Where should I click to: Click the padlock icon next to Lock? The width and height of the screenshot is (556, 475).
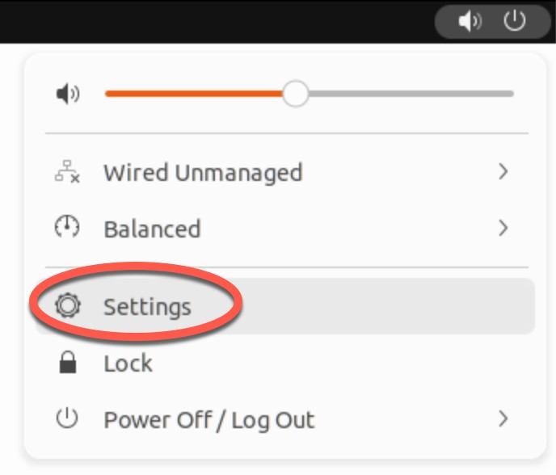[x=67, y=362]
